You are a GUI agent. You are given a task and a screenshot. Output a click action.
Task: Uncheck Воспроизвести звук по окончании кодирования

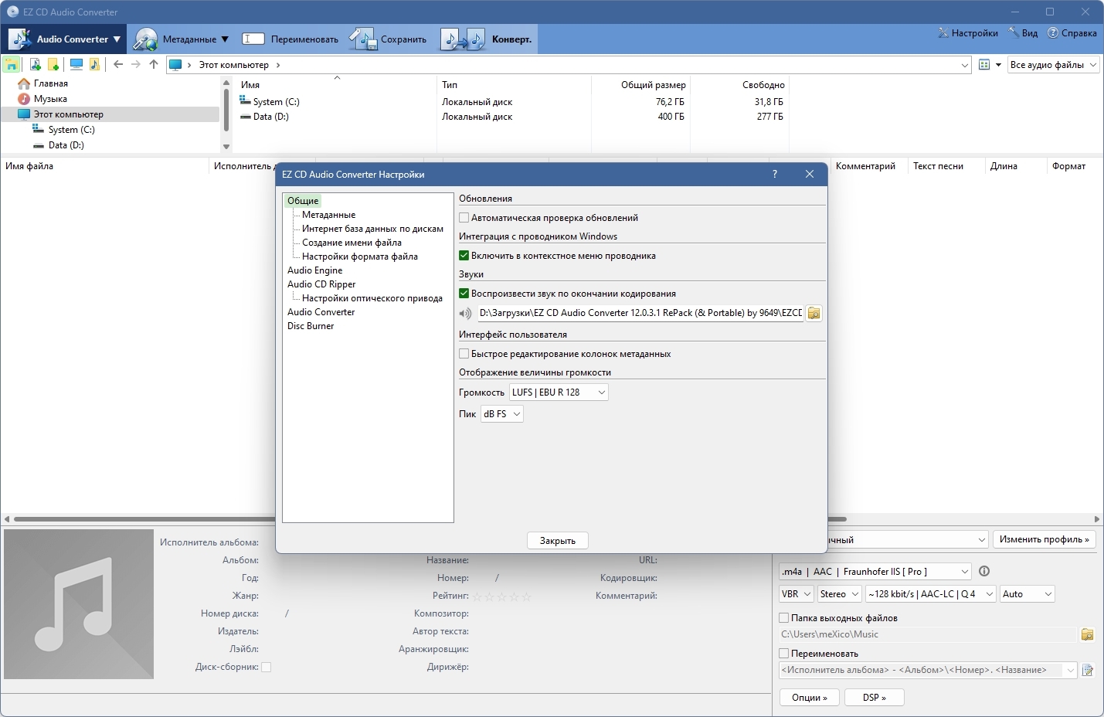click(x=464, y=294)
